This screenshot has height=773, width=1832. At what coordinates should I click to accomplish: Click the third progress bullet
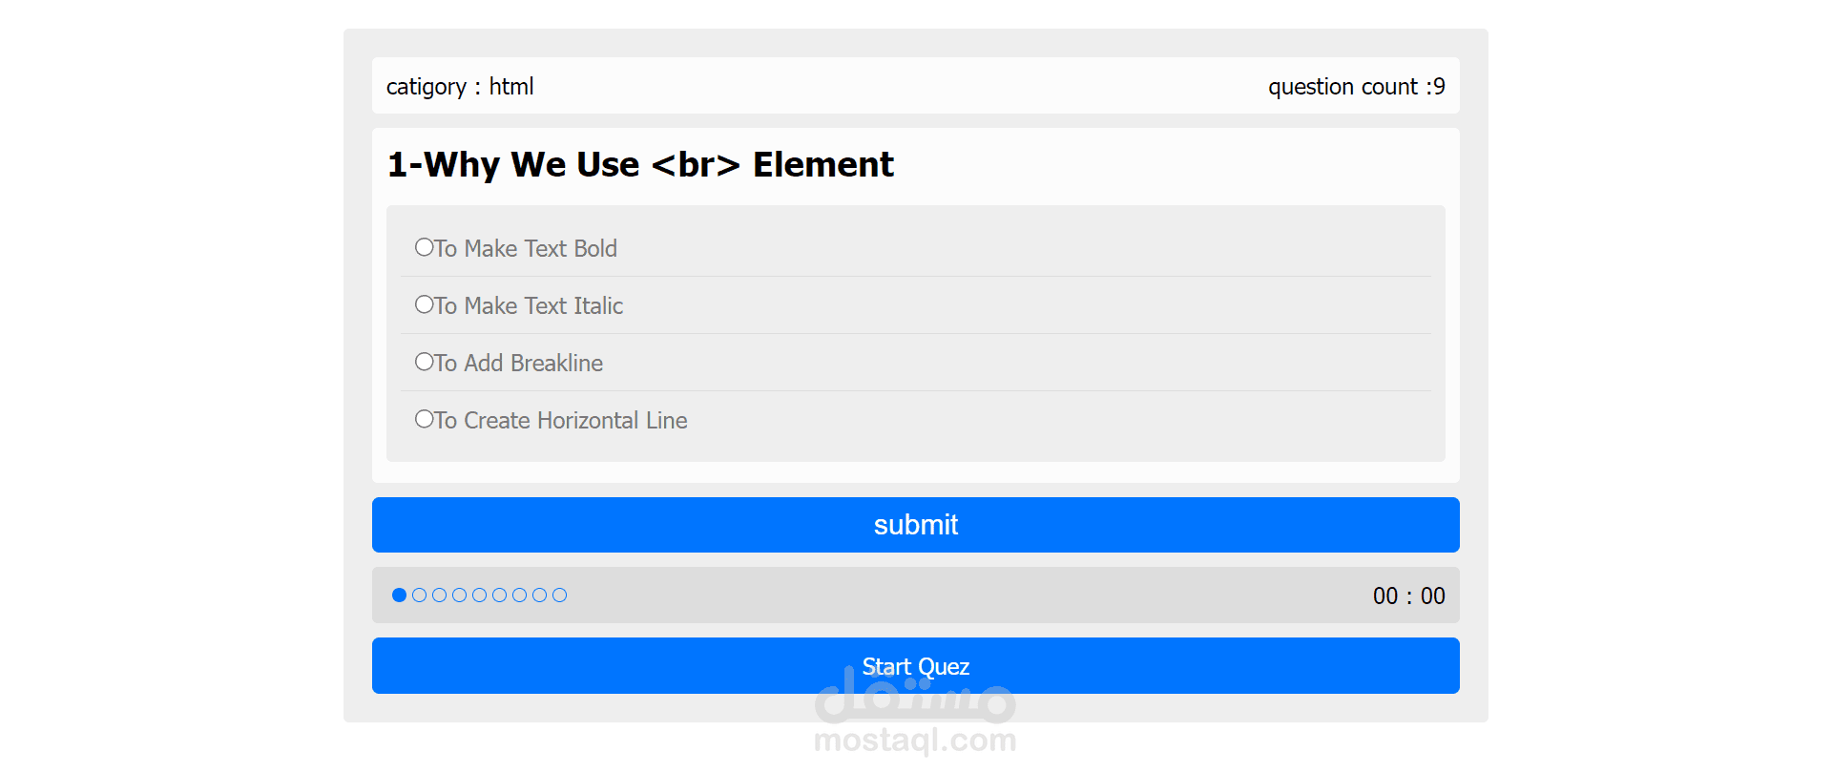click(x=439, y=595)
